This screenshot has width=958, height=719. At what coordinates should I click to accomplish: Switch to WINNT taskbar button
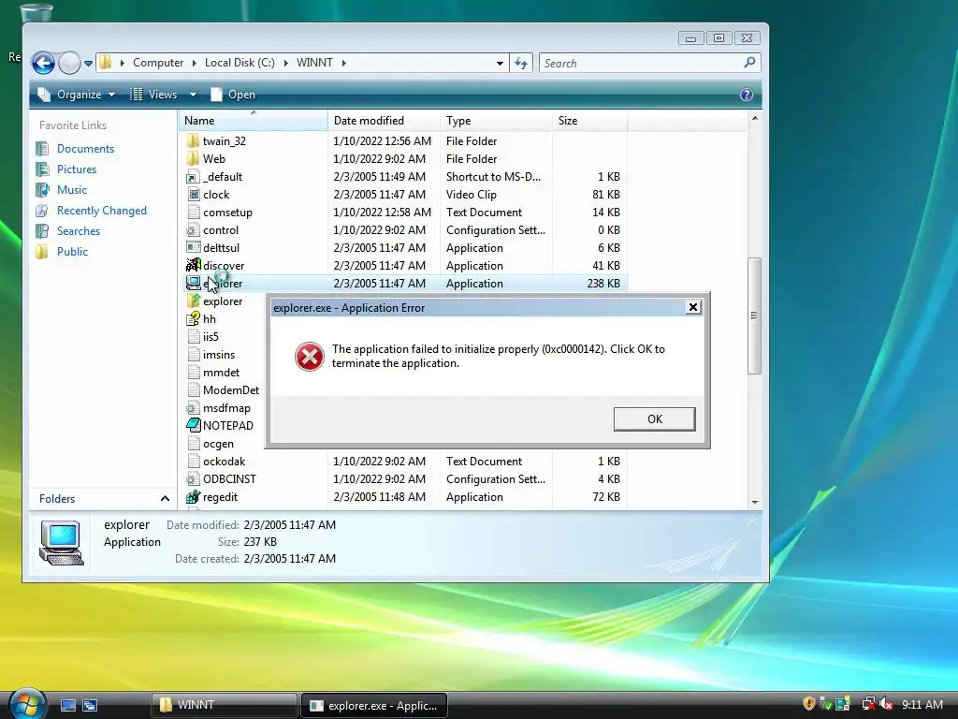pos(224,705)
